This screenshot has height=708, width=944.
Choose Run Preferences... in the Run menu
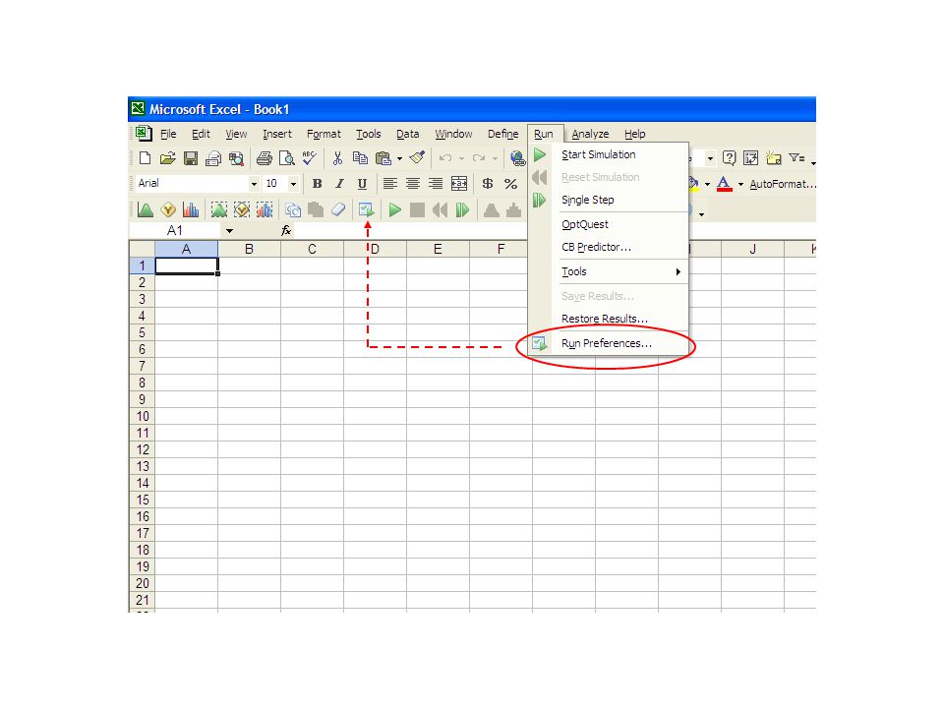coord(608,343)
